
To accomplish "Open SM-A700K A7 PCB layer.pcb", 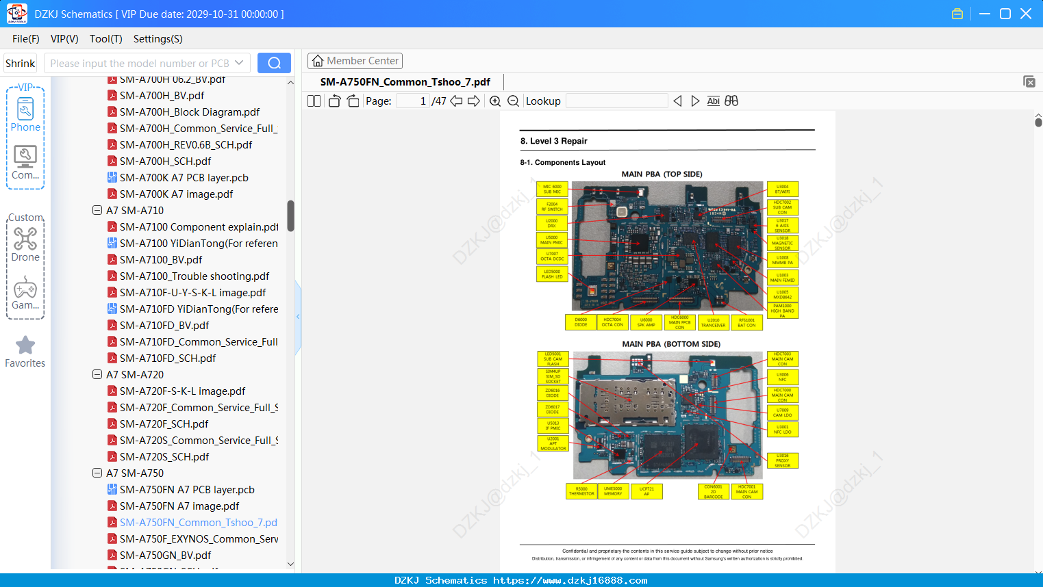I will (184, 177).
